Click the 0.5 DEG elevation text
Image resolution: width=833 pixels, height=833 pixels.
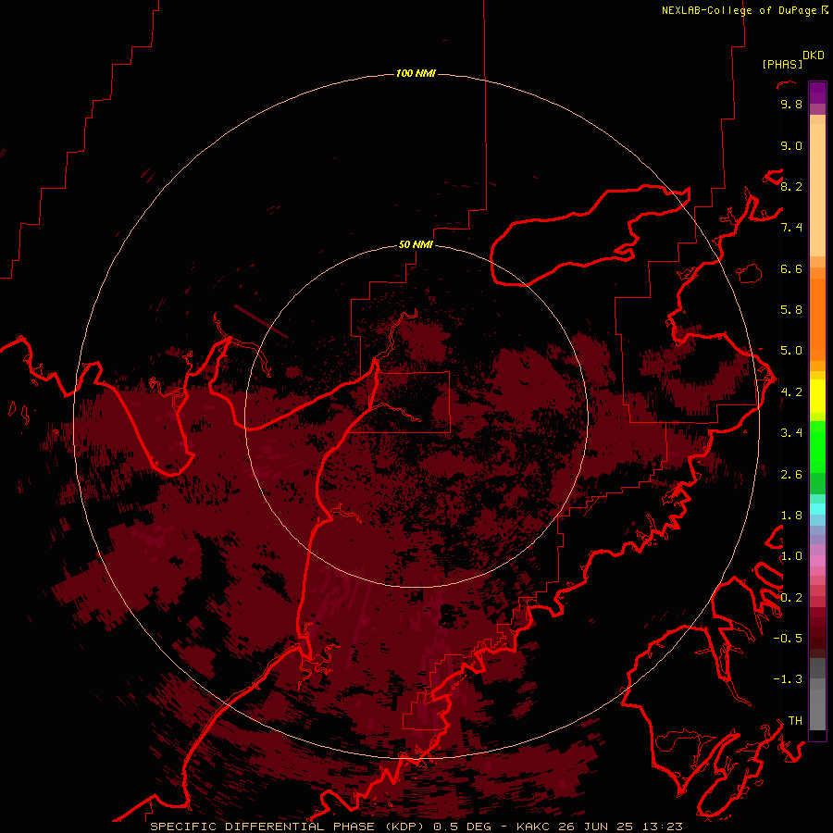click(462, 827)
